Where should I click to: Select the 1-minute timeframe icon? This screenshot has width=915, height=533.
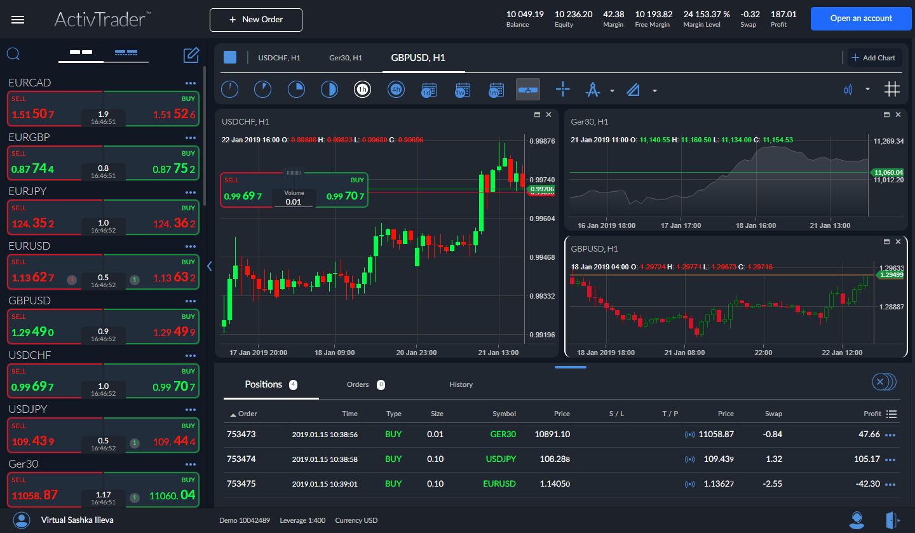pyautogui.click(x=230, y=90)
